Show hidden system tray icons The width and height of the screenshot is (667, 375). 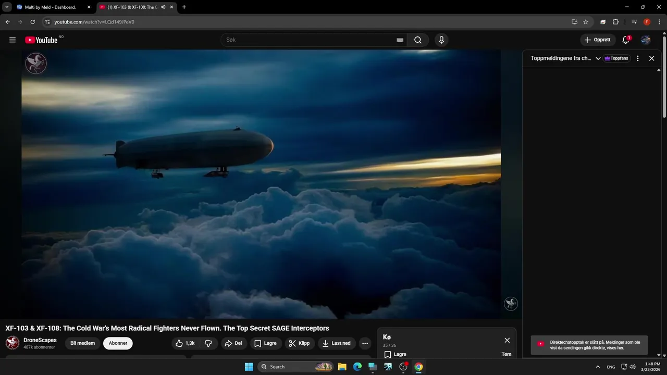(x=598, y=367)
